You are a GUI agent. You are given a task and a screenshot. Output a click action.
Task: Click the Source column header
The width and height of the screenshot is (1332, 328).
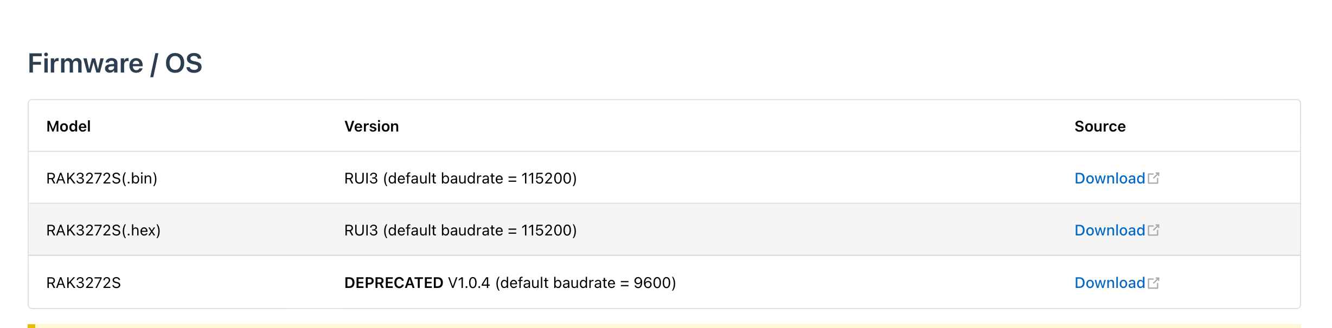[1100, 126]
